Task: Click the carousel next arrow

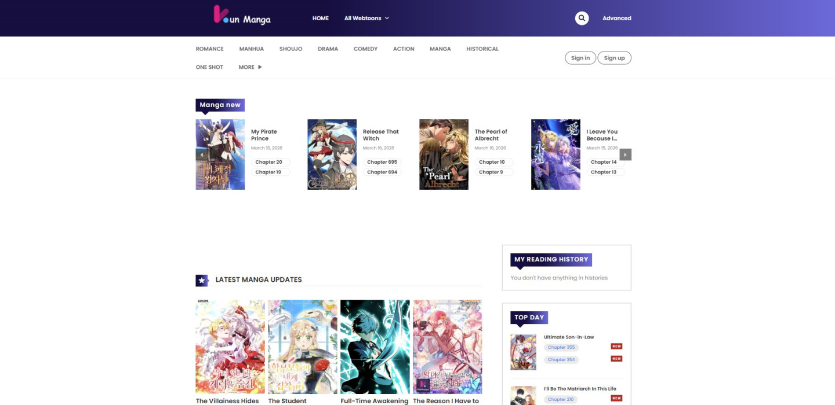Action: (x=625, y=154)
